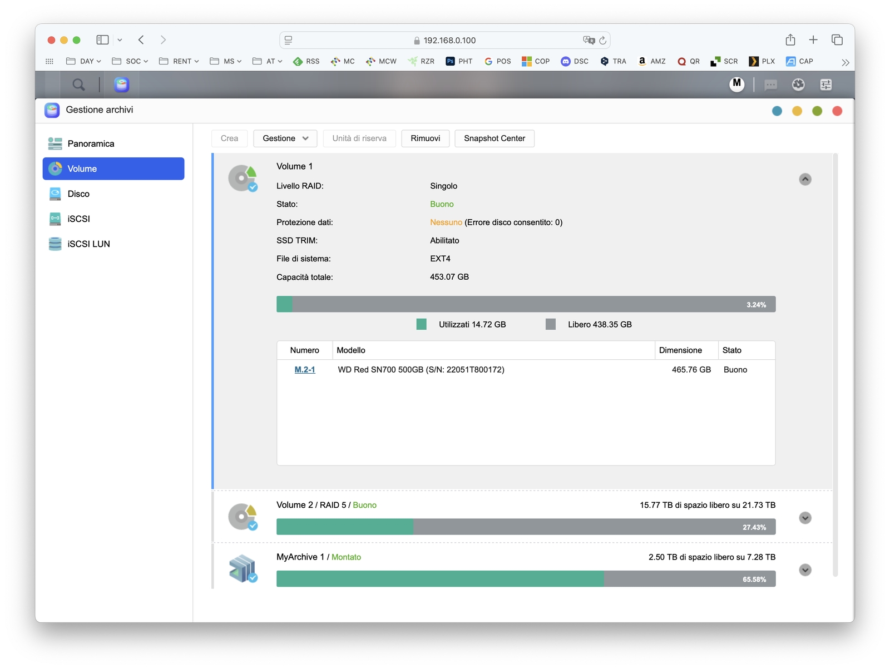Viewport: 890px width, 669px height.
Task: Click the search magnifier in NAS toolbar
Action: point(78,85)
